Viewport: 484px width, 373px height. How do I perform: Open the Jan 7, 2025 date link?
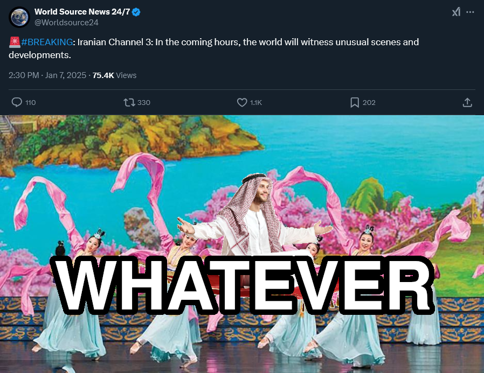65,75
